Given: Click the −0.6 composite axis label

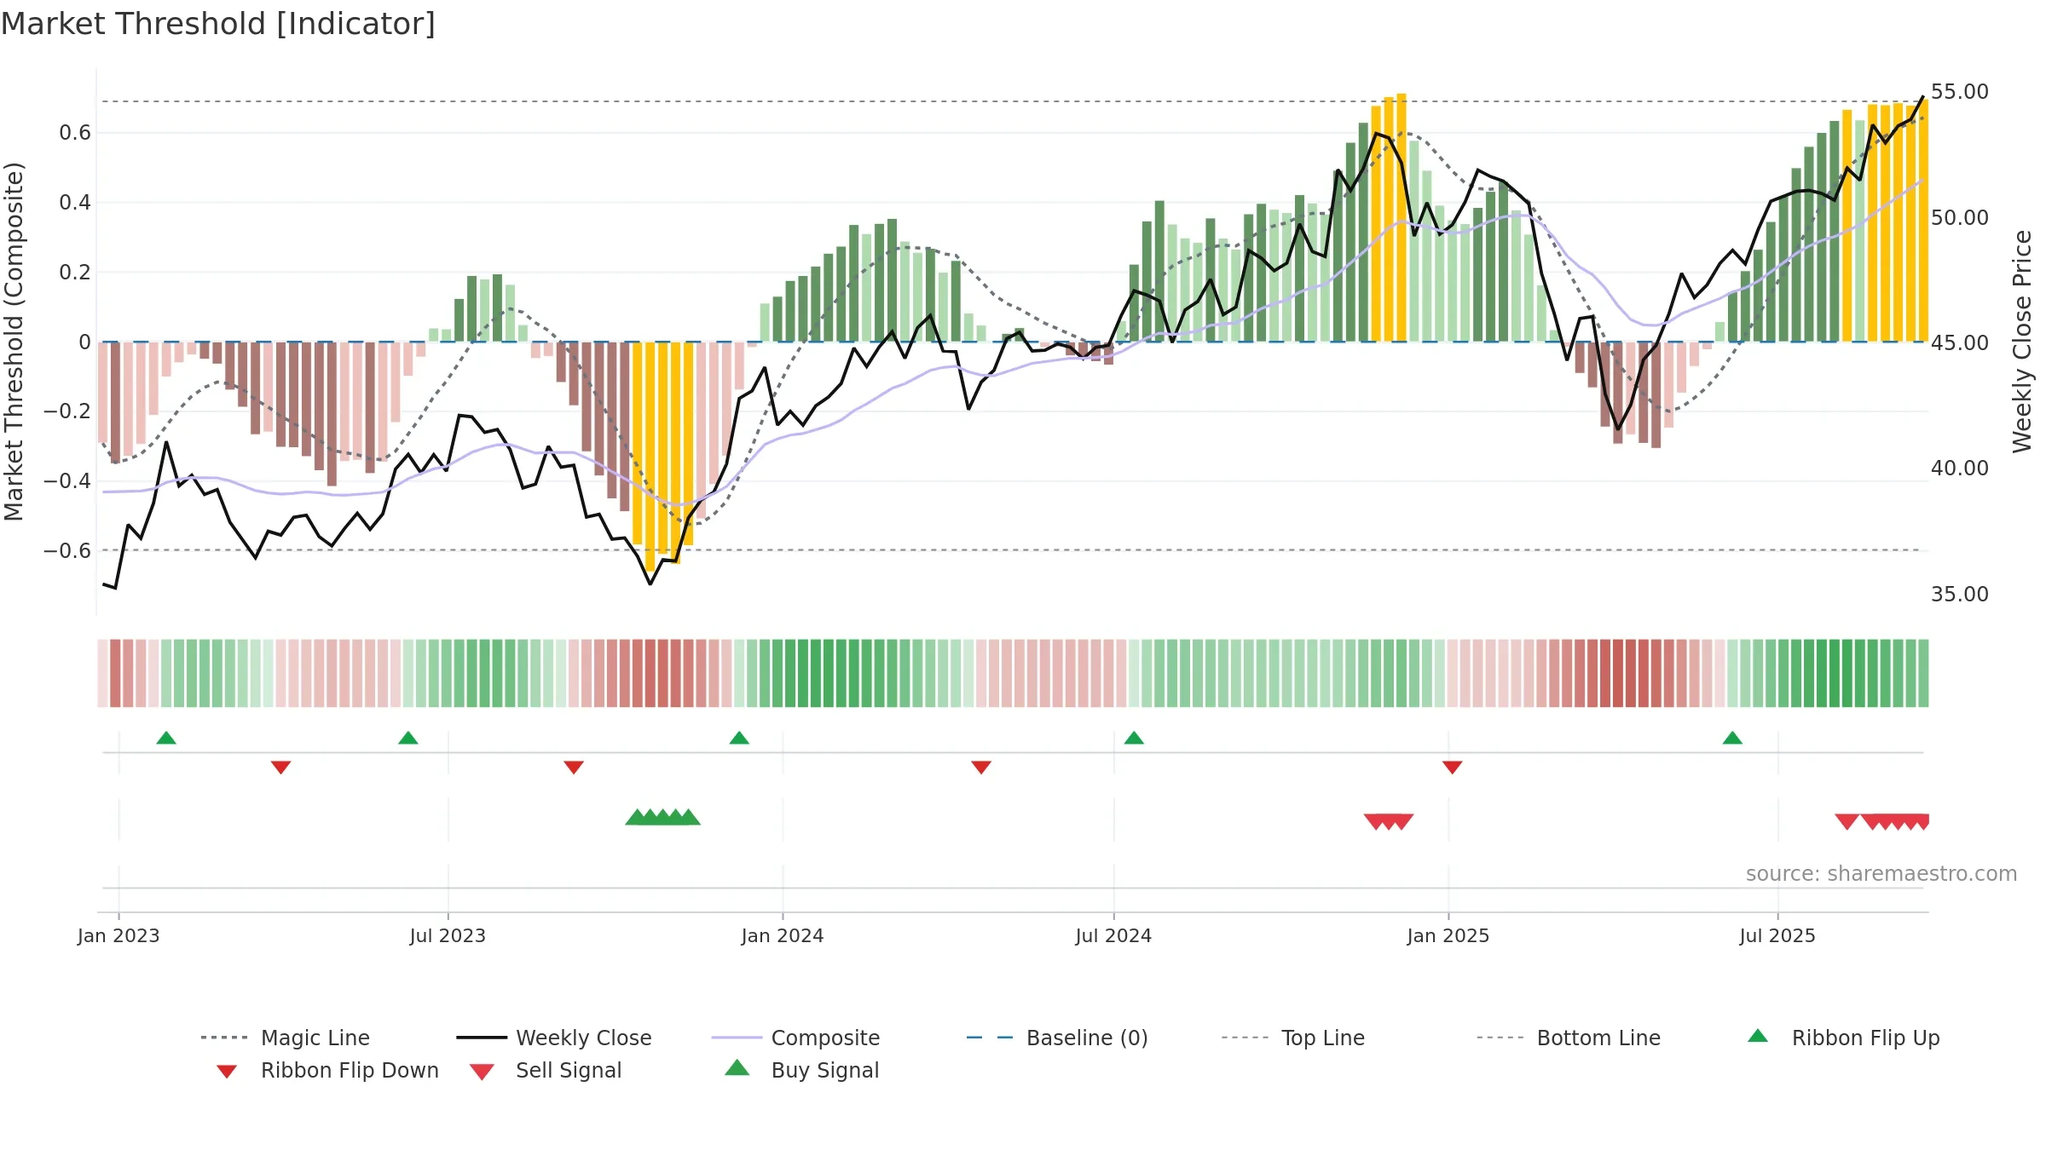Looking at the screenshot, I should [x=67, y=551].
